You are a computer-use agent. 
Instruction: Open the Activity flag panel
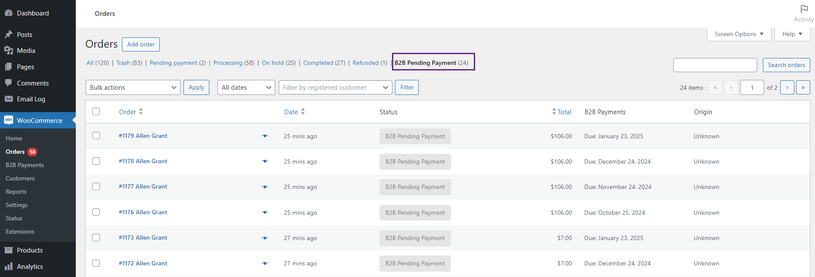[804, 14]
